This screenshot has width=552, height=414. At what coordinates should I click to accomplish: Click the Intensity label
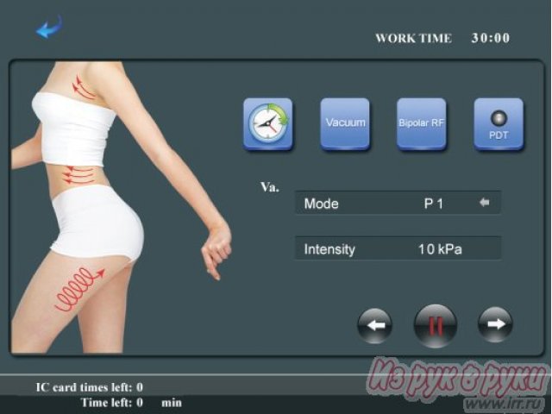[329, 249]
